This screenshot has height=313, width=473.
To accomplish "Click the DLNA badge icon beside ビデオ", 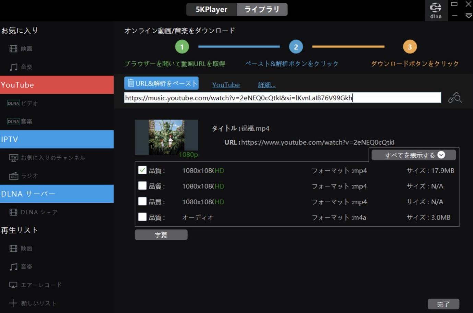I will [x=13, y=103].
